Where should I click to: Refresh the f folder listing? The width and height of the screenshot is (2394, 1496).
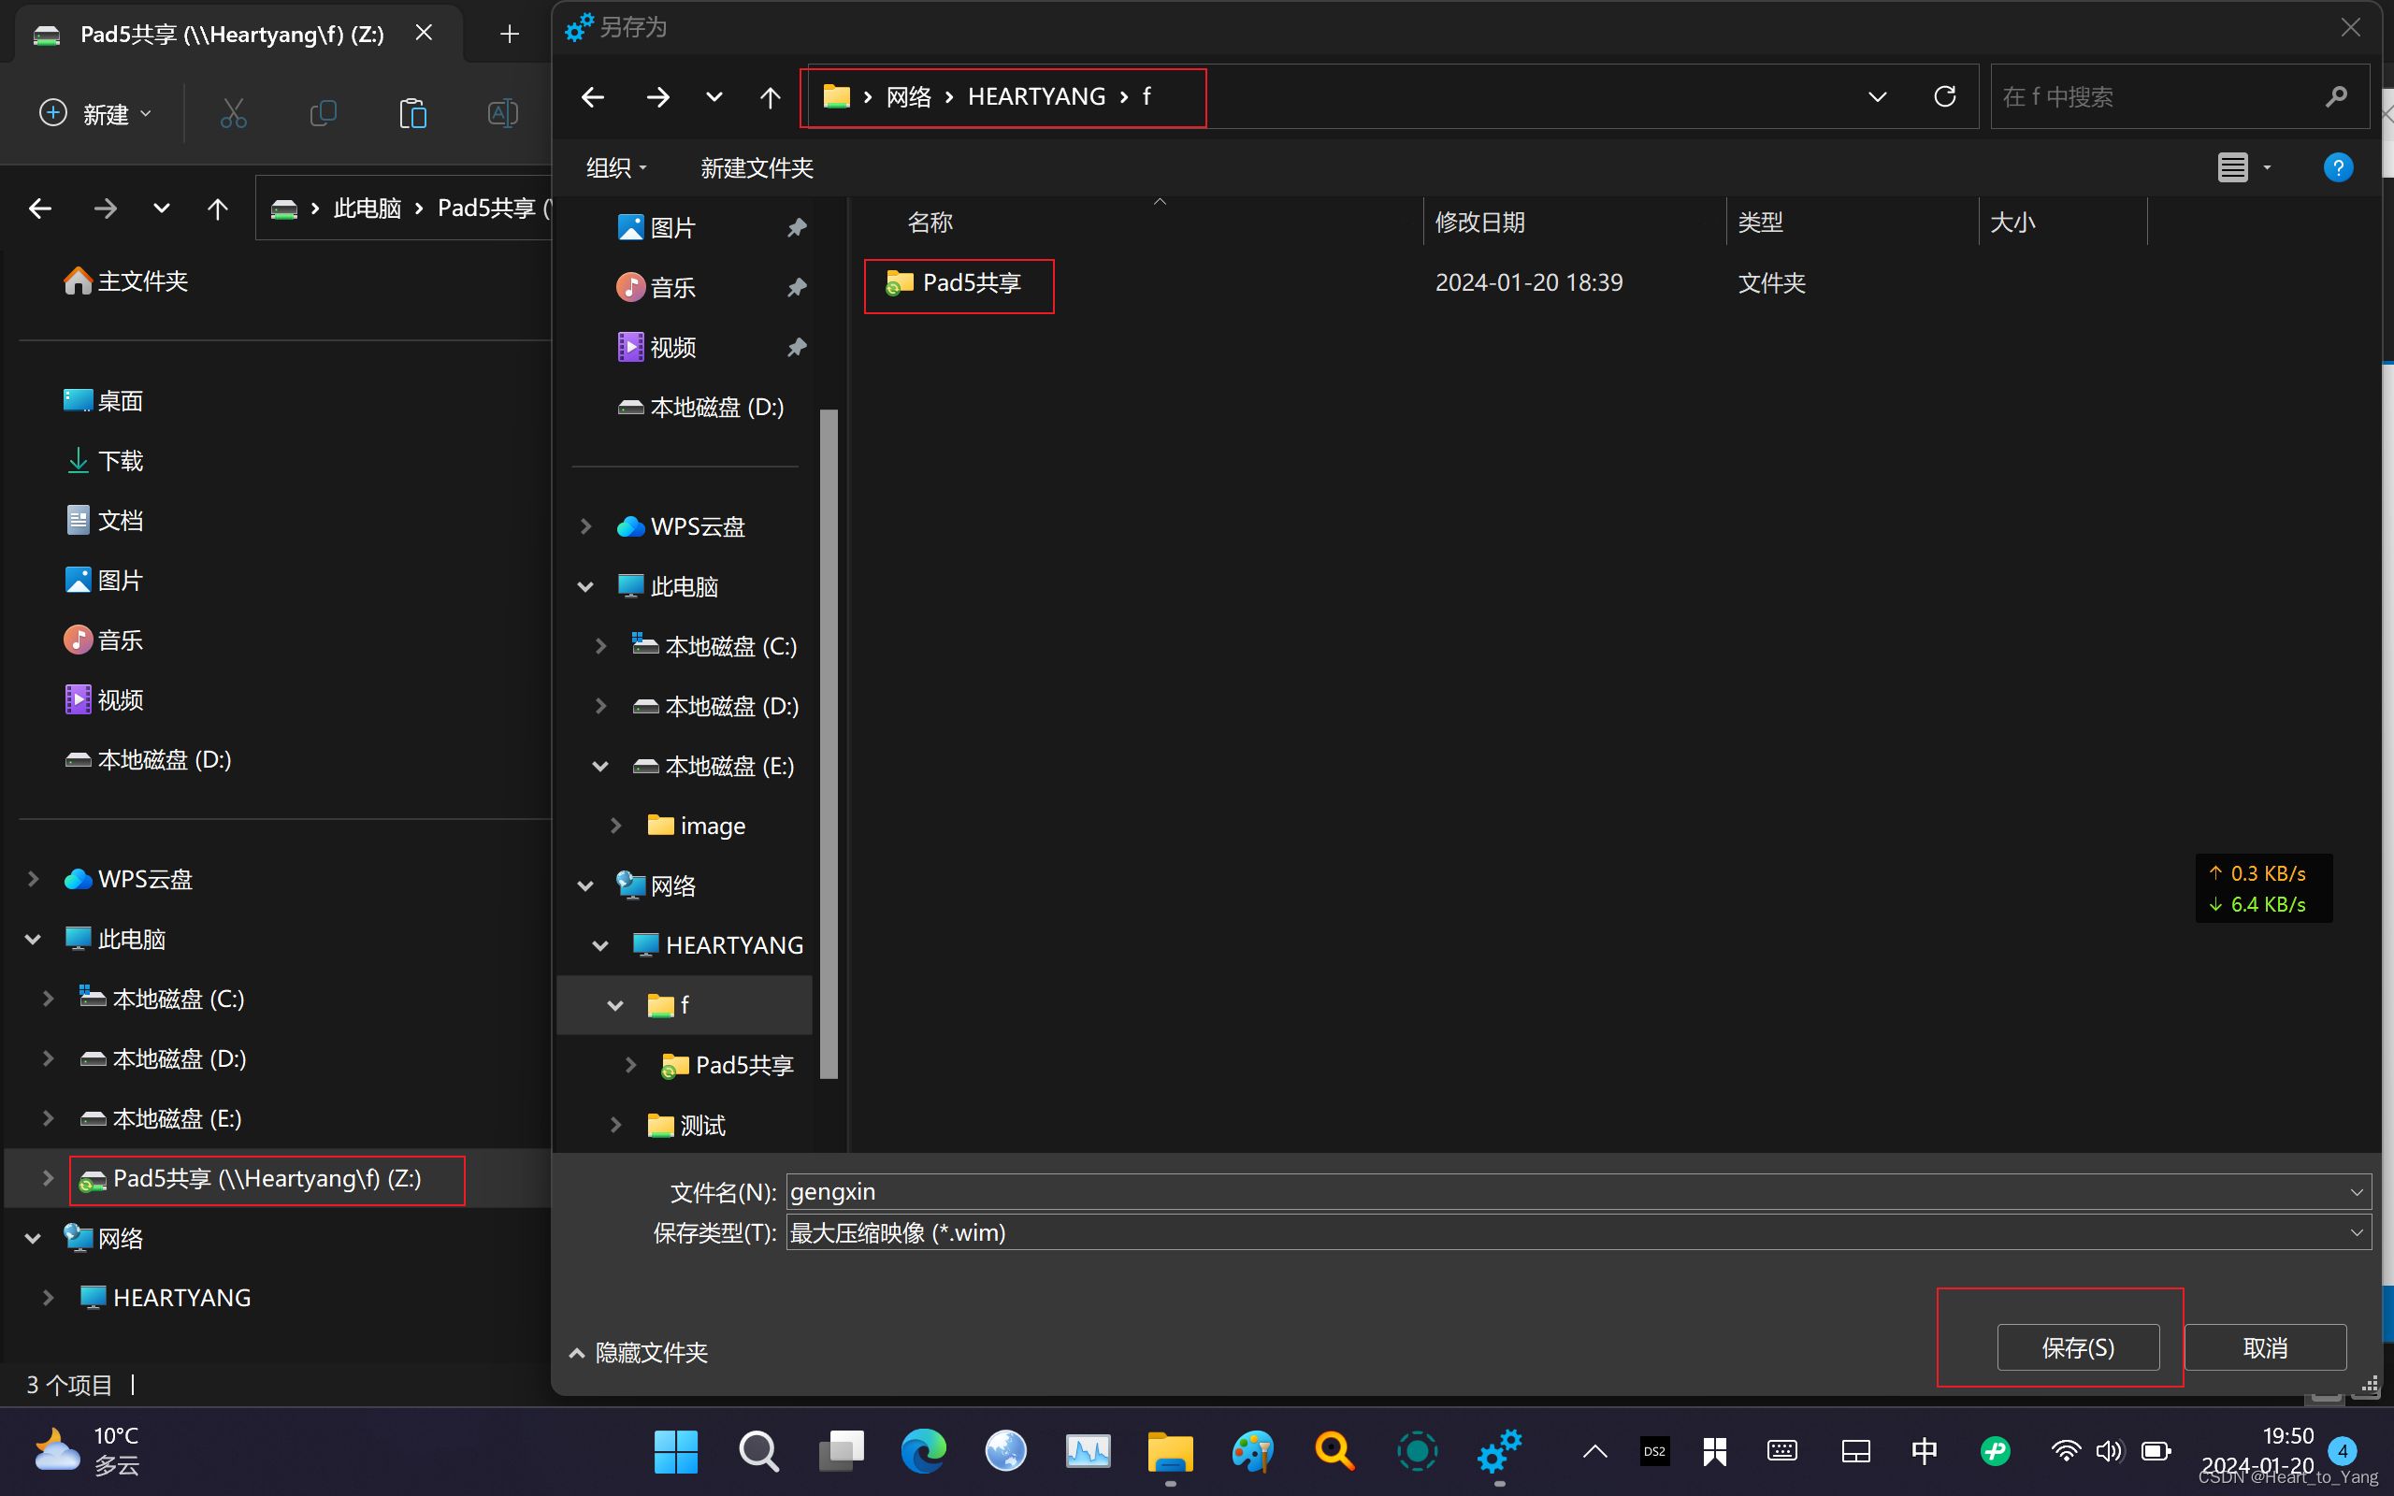click(x=1945, y=96)
